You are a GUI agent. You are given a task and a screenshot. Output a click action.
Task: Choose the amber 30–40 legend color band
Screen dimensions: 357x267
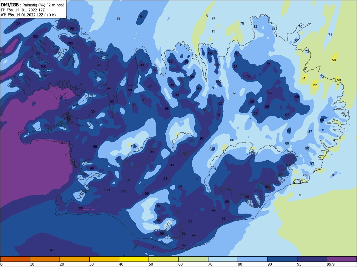(x=104, y=259)
